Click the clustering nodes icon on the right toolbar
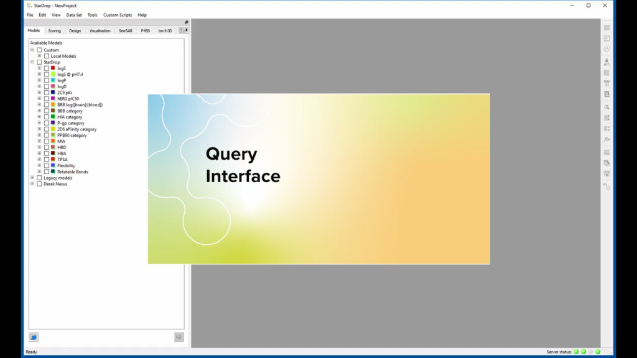 click(607, 50)
